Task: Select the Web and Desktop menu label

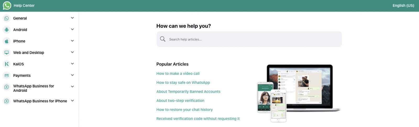Action: click(29, 53)
